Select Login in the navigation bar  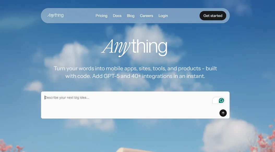click(x=163, y=16)
